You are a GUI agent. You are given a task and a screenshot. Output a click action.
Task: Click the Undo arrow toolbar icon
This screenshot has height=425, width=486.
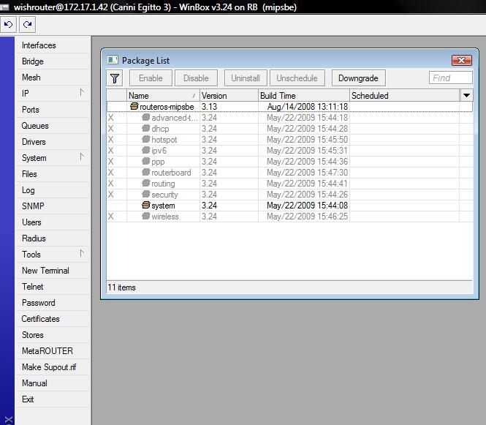(x=8, y=25)
